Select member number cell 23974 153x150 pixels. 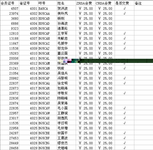click(9, 13)
